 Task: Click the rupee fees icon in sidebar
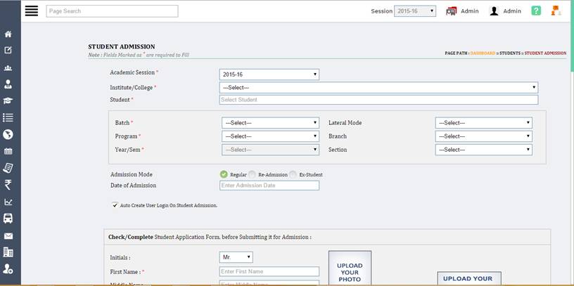8,185
